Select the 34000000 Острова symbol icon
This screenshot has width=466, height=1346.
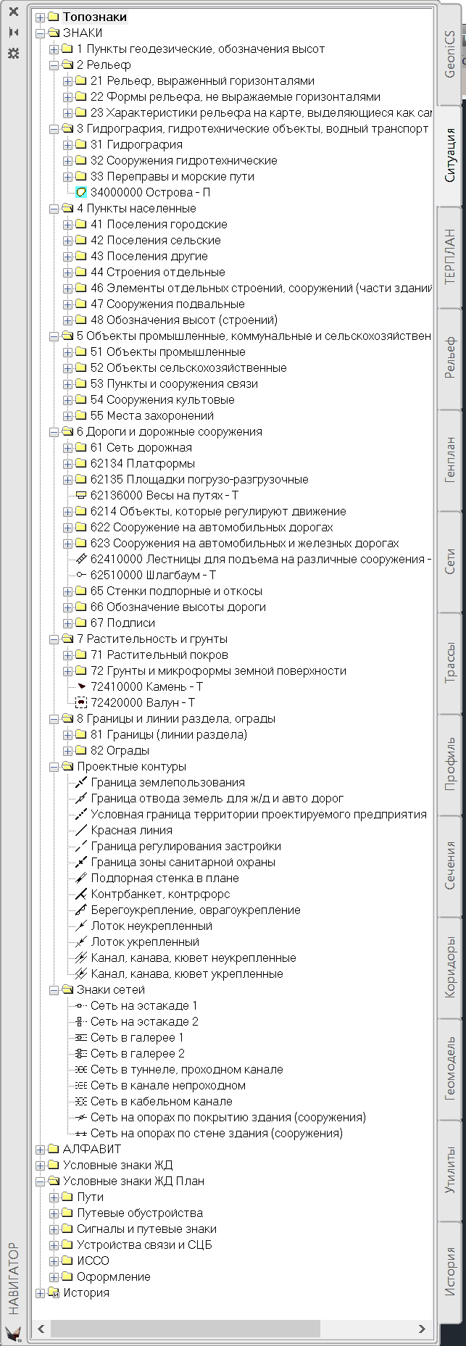coord(81,193)
